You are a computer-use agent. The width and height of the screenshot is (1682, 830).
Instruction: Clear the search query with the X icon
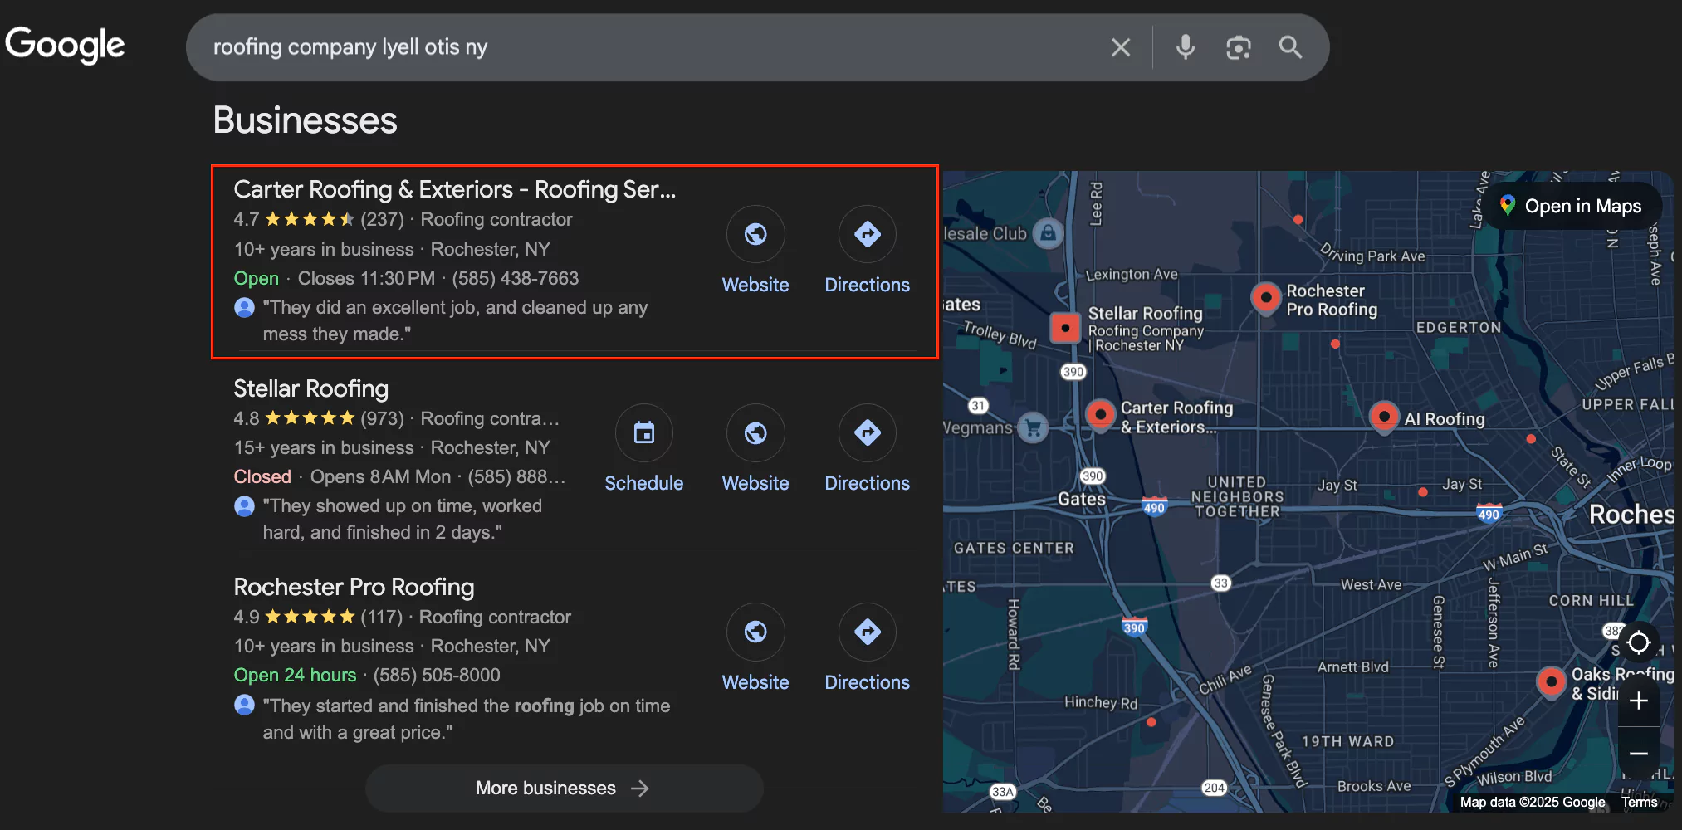1121,47
